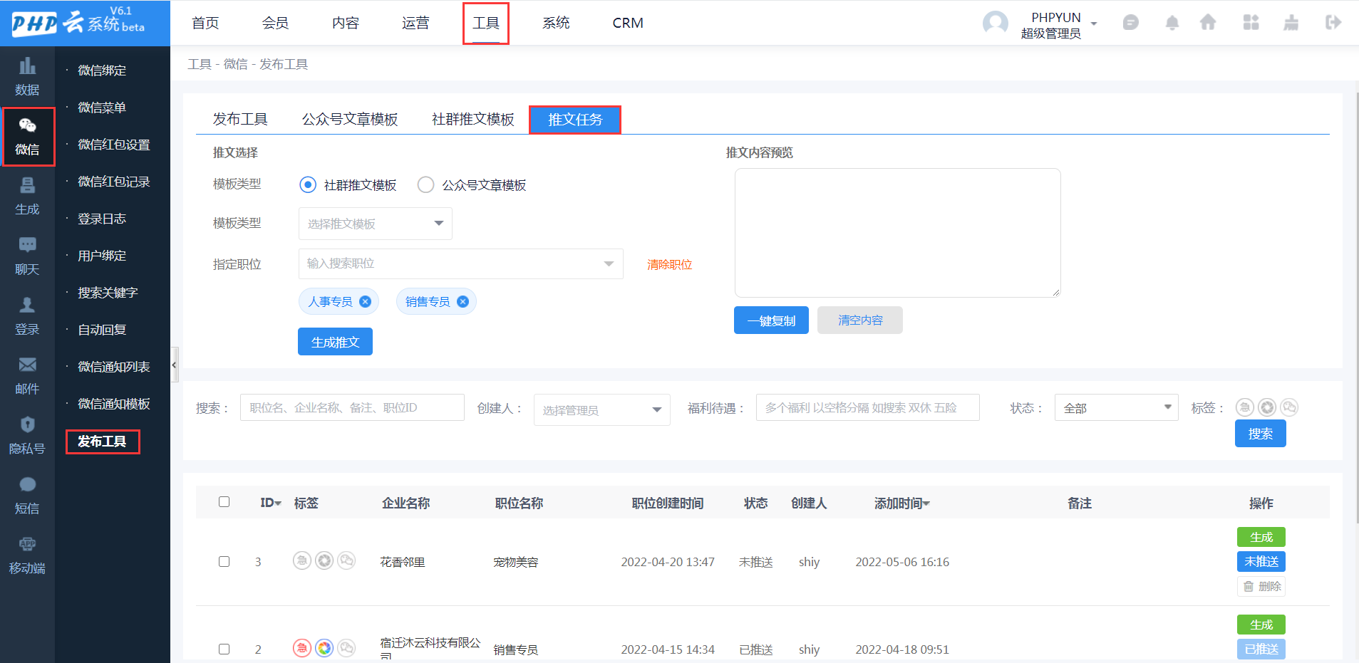The width and height of the screenshot is (1359, 663).
Task: Check the row checkbox for ID 3
Action: (x=224, y=562)
